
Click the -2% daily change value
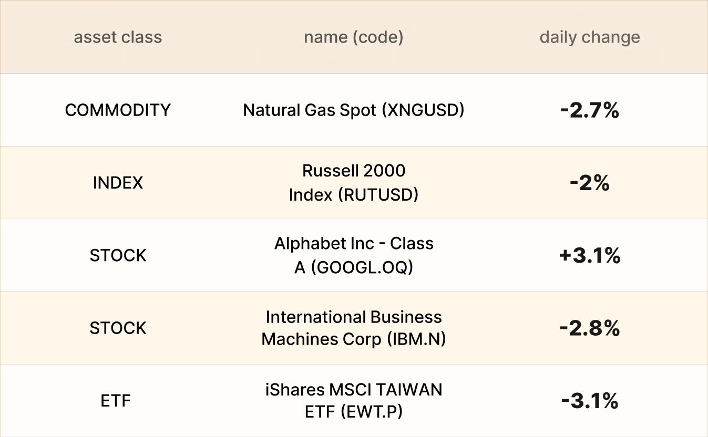(590, 183)
